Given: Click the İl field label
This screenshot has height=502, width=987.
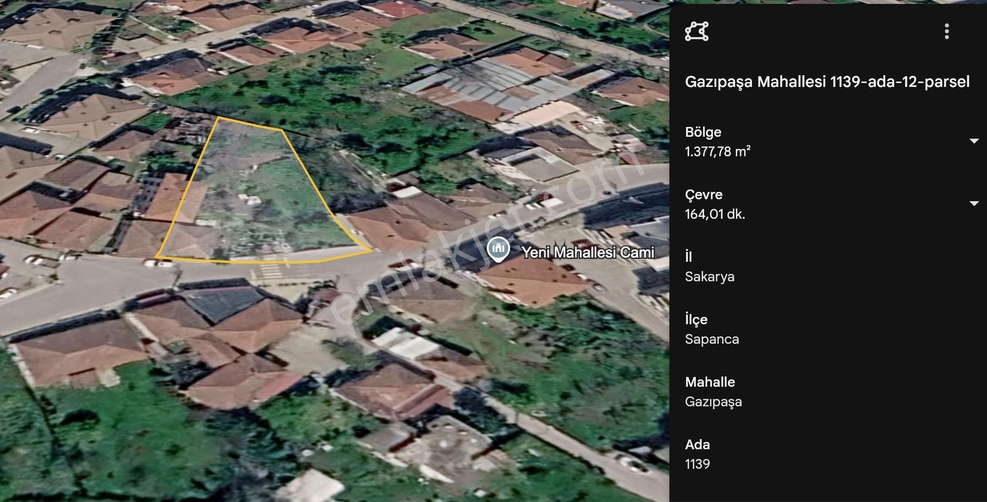Looking at the screenshot, I should pos(688,257).
